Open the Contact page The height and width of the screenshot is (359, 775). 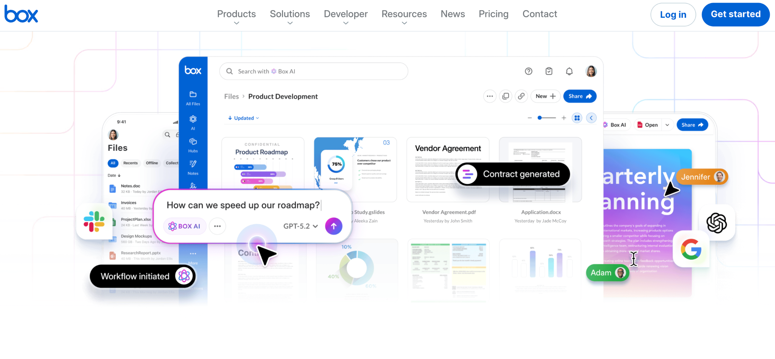[x=540, y=14]
